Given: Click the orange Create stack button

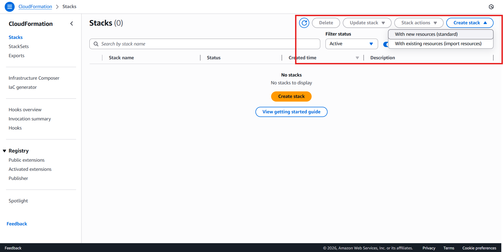Looking at the screenshot, I should pos(291,96).
